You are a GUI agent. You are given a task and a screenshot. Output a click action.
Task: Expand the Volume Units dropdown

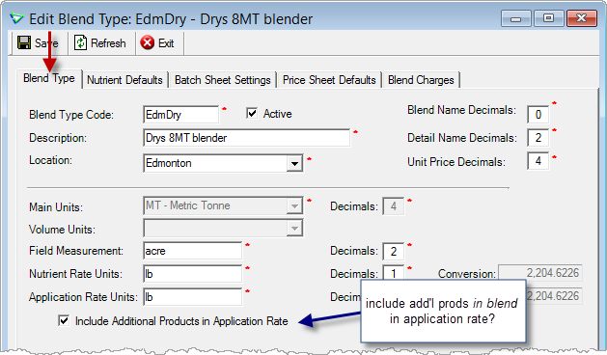[294, 229]
